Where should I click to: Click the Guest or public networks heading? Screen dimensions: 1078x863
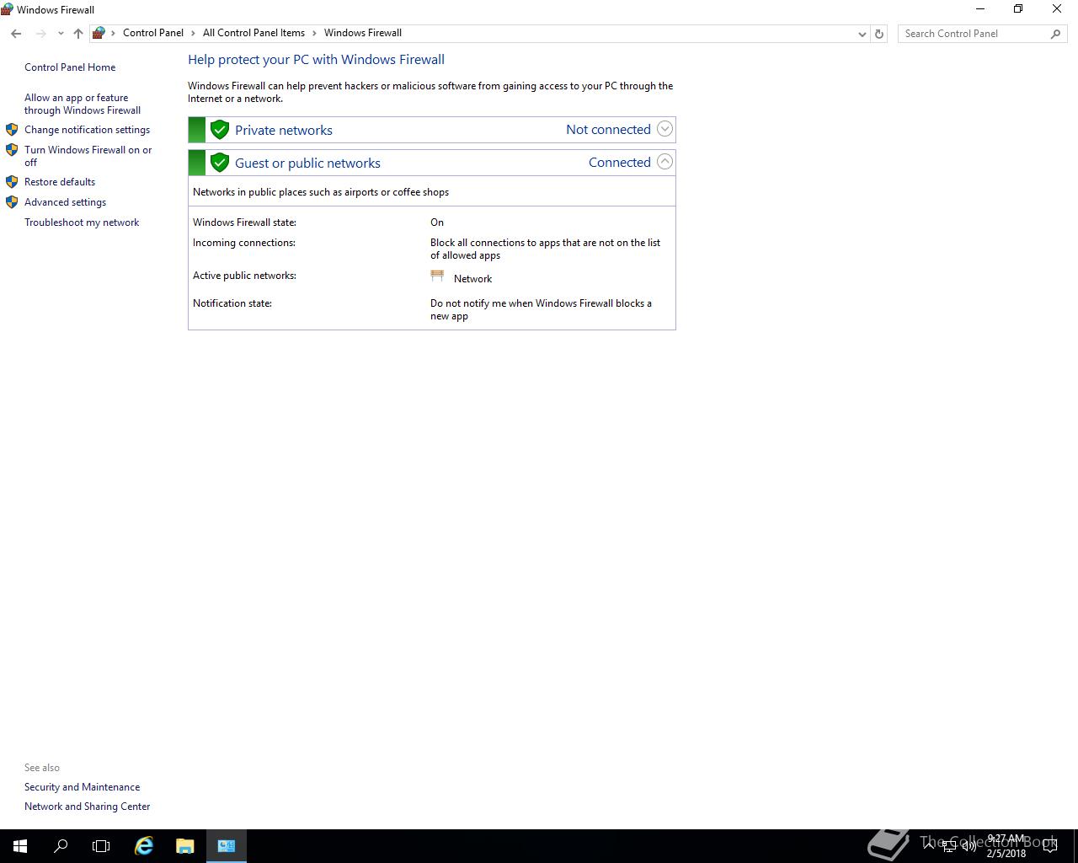point(307,163)
